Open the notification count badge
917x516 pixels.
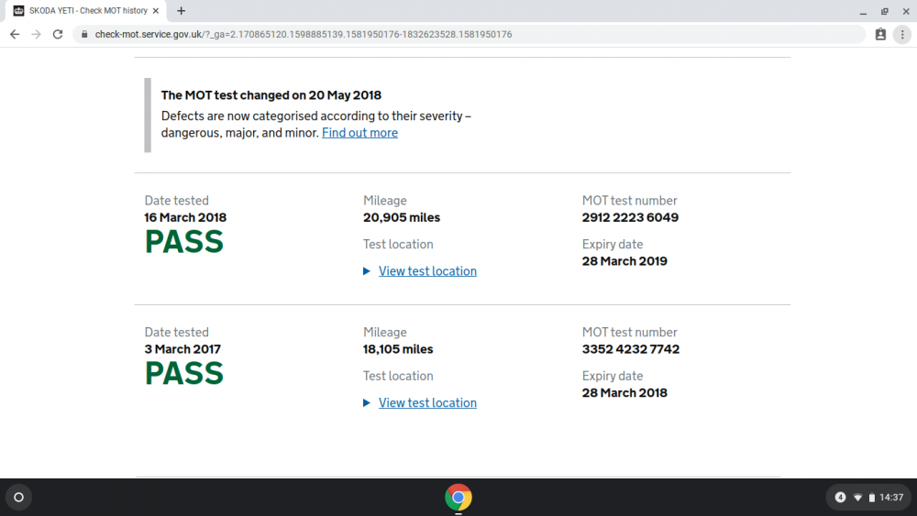[x=840, y=498]
